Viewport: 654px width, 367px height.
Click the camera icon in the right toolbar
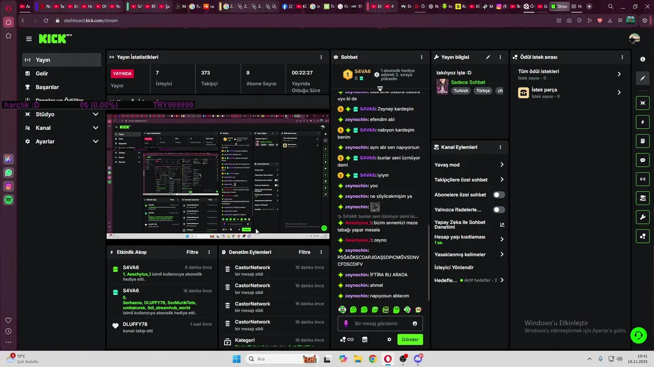pos(643,198)
